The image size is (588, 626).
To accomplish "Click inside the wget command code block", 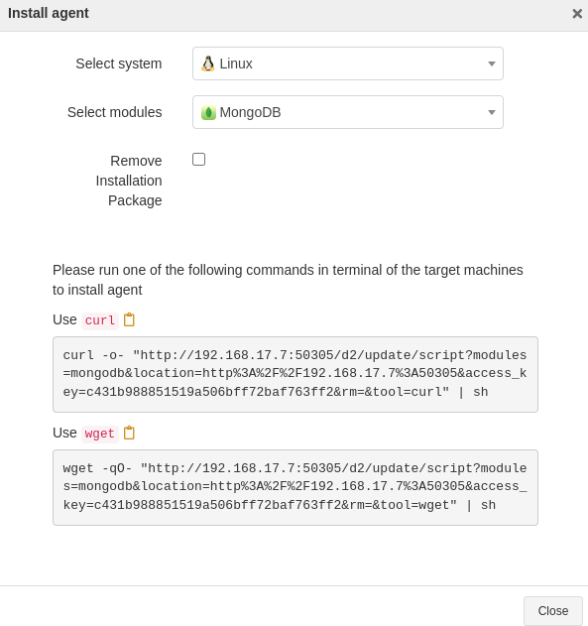I will (x=295, y=487).
